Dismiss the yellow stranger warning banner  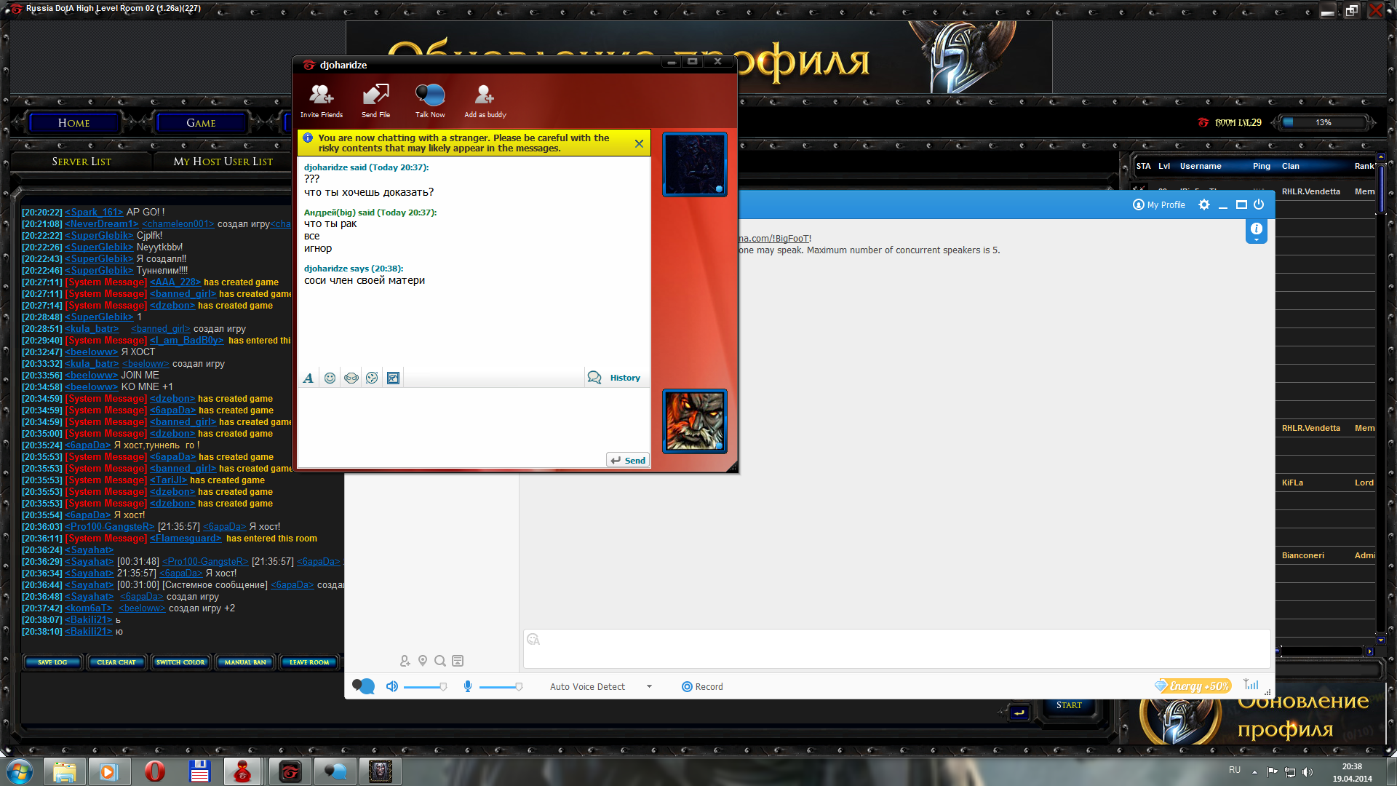coord(639,143)
